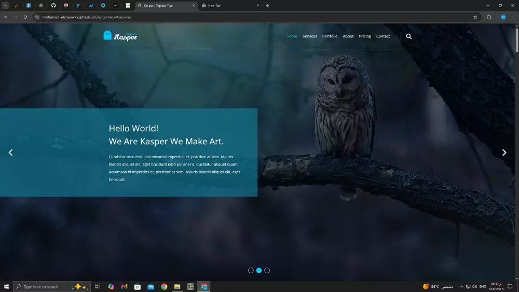The height and width of the screenshot is (292, 519).
Task: Expand the tab search dropdown arrow
Action: [6, 6]
